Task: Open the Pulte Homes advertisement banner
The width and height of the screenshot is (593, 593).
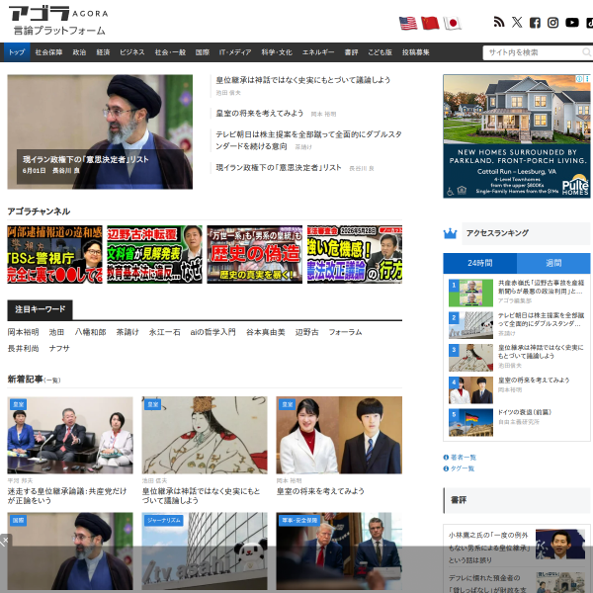Action: click(517, 136)
